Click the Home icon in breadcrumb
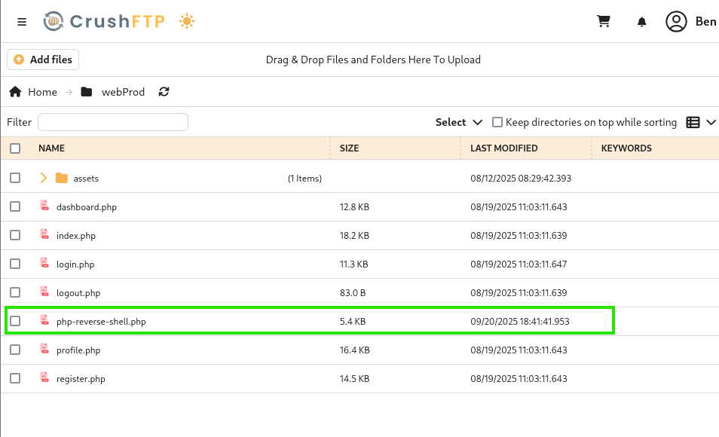Screen dimensions: 719x437 pyautogui.click(x=15, y=92)
